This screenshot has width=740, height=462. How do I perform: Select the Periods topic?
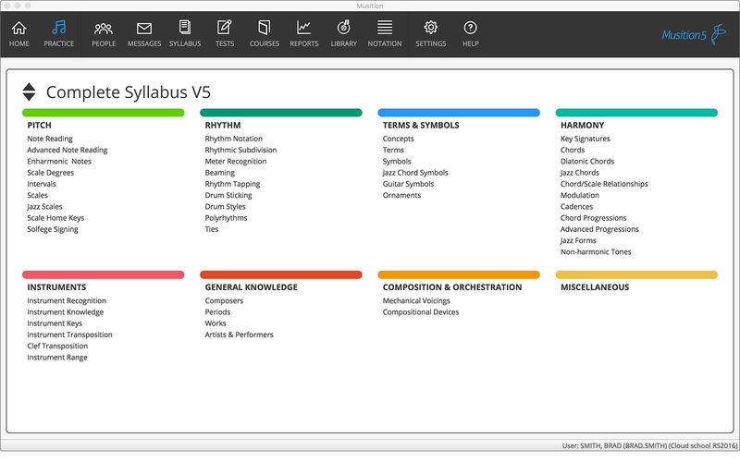(x=217, y=312)
